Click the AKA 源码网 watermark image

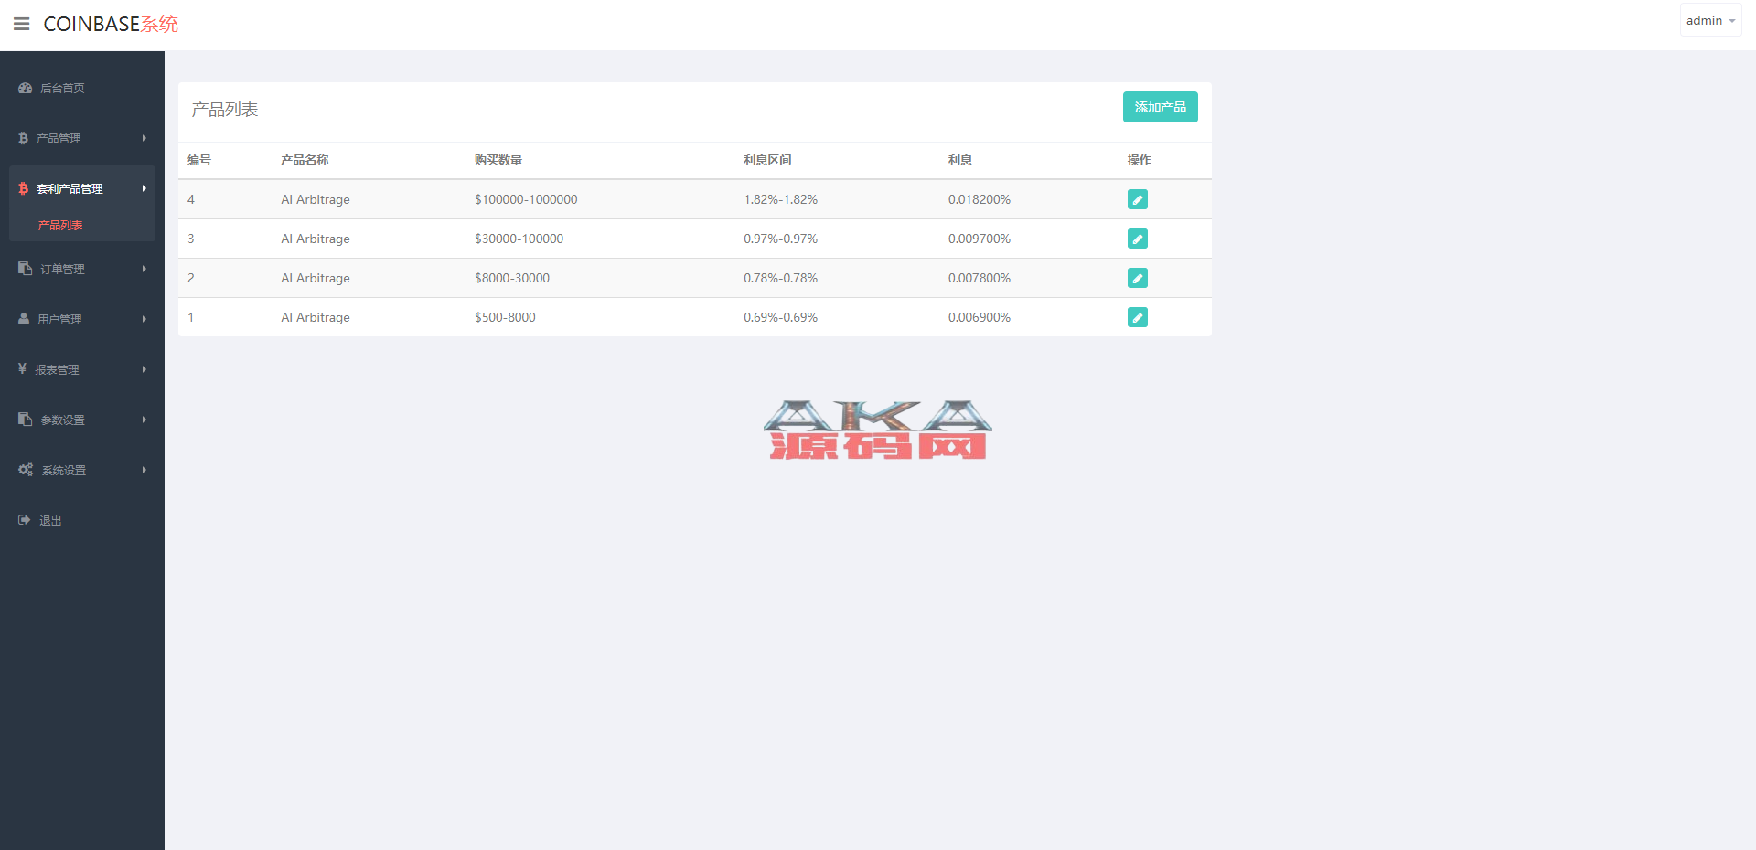click(x=877, y=430)
